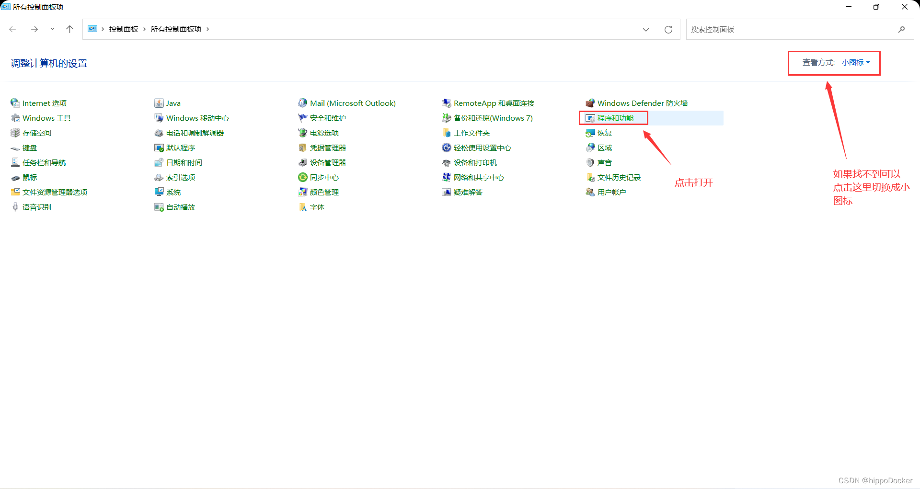Click the 设备管理器 icon
The image size is (920, 489).
tap(303, 162)
